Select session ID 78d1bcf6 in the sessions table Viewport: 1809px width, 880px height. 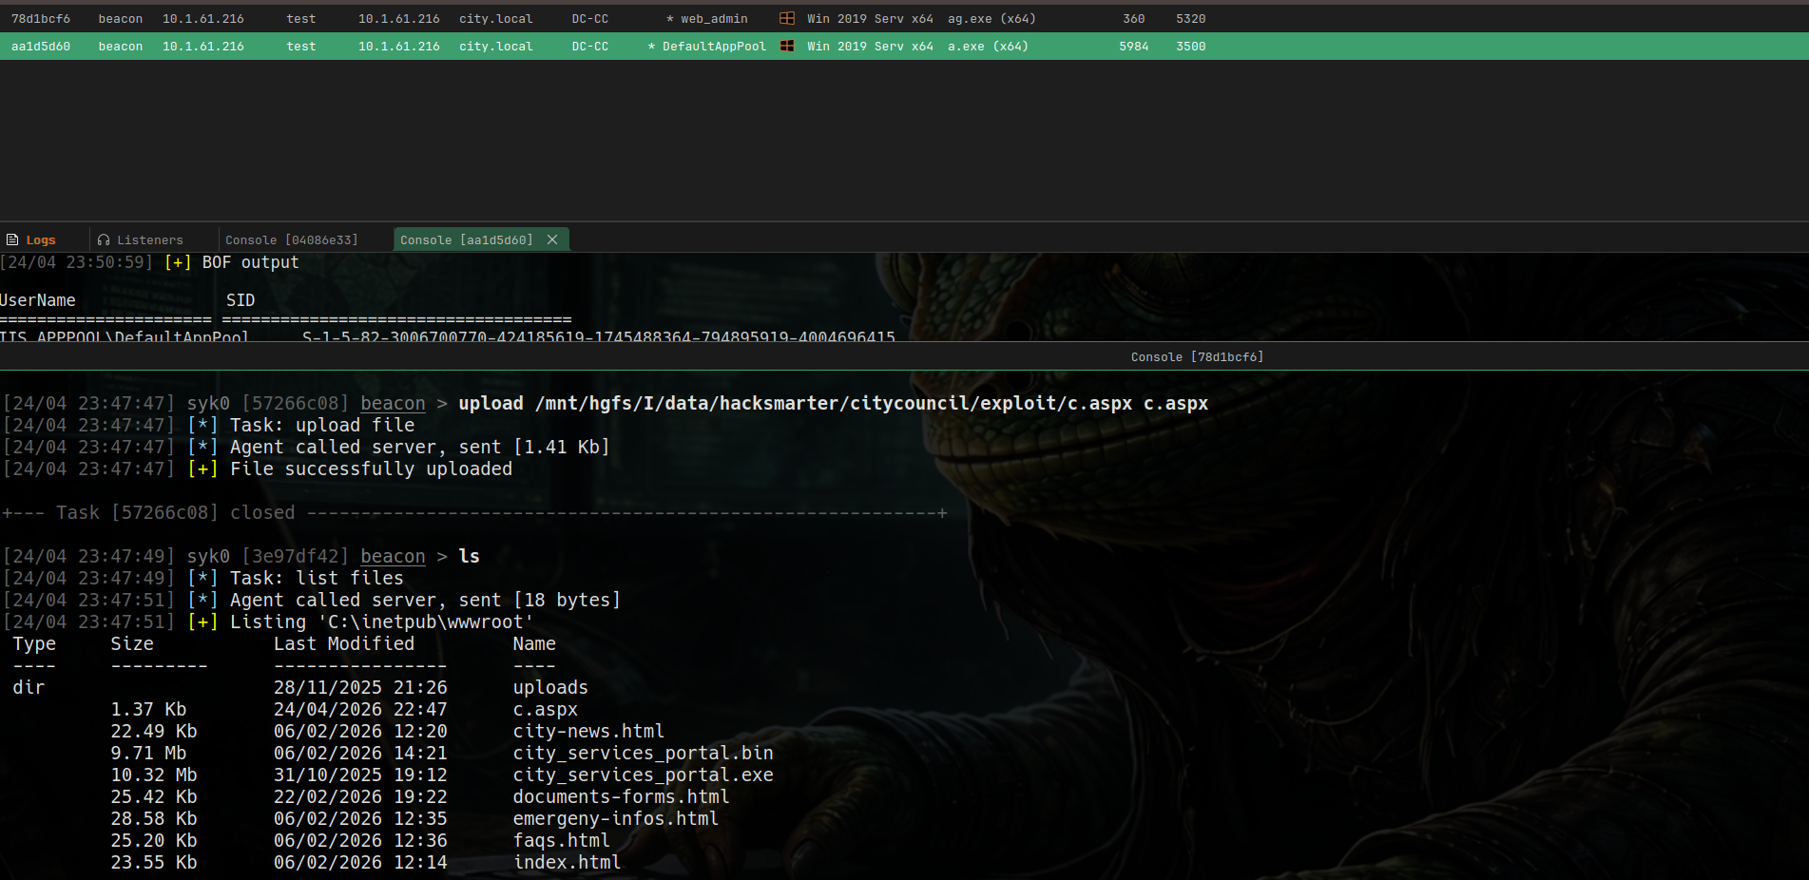(x=41, y=18)
